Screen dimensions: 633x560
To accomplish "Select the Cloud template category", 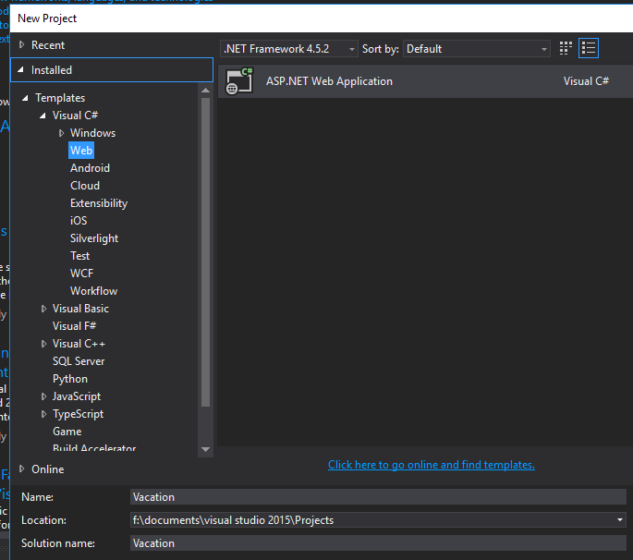I will [x=85, y=186].
